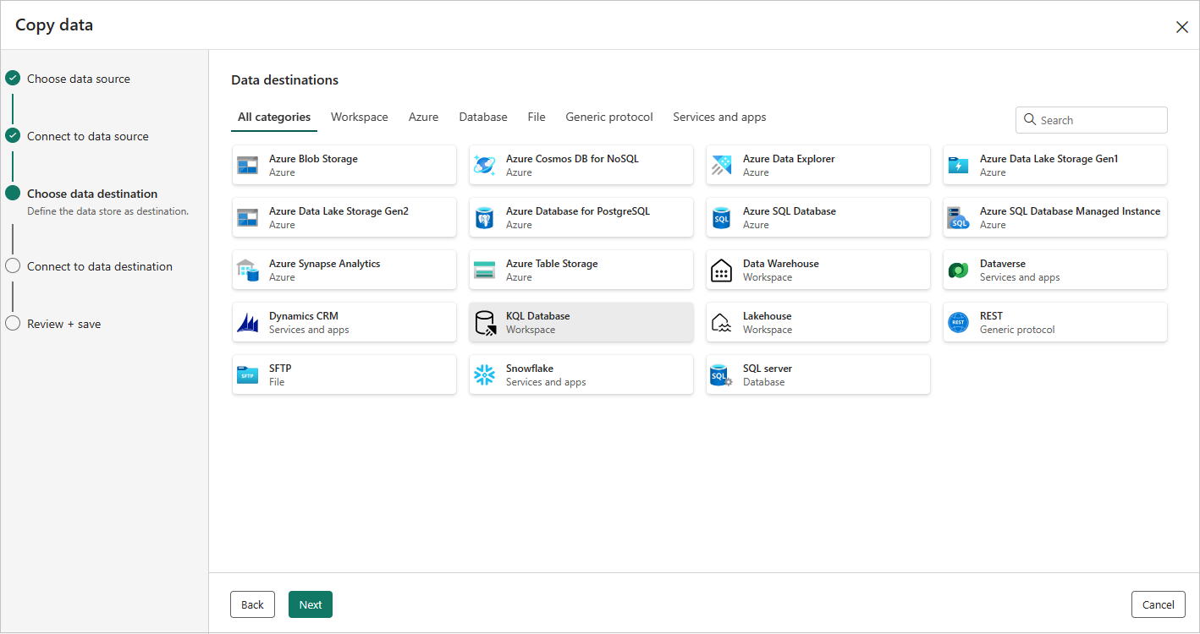
Task: Click the magnifier icon in Search box
Action: [x=1030, y=119]
